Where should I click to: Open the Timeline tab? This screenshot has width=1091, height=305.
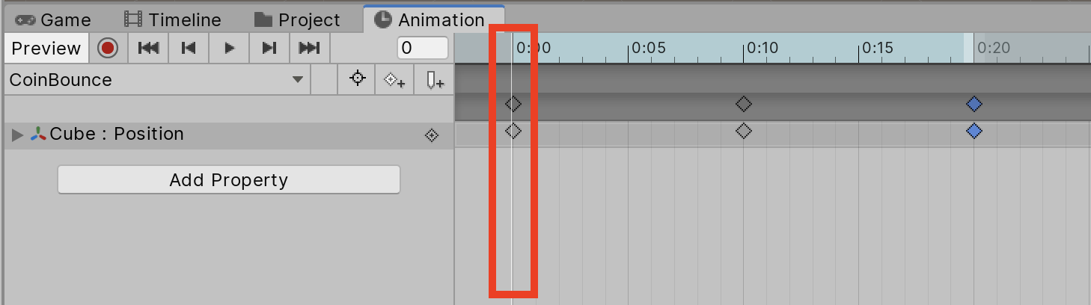(x=174, y=19)
